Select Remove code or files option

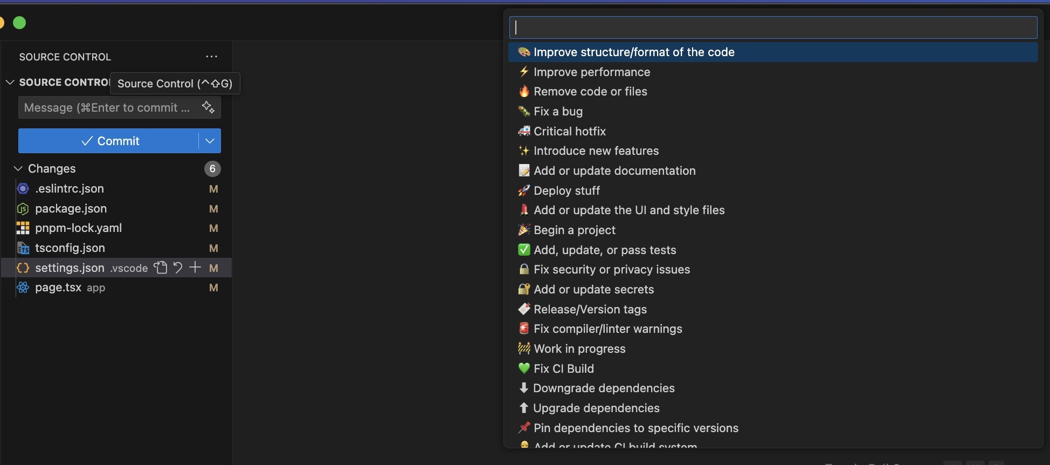pyautogui.click(x=773, y=92)
